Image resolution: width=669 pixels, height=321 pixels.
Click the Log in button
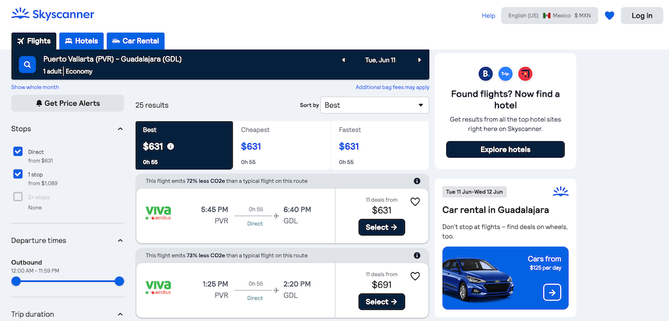pos(642,16)
